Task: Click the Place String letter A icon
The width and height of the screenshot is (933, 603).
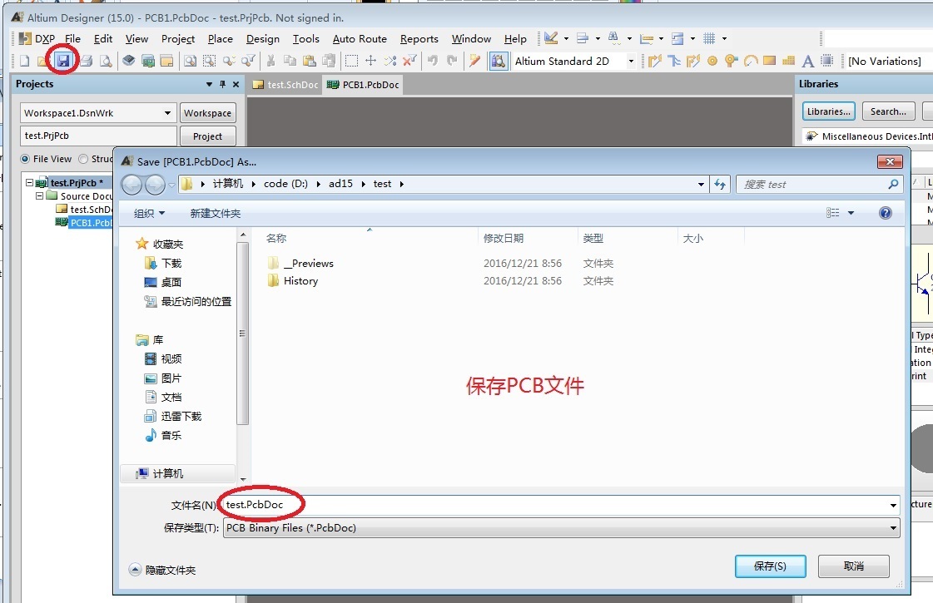Action: pyautogui.click(x=807, y=61)
